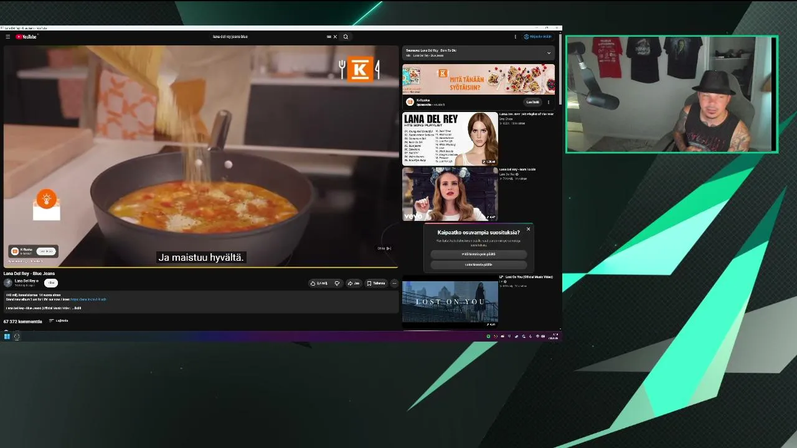Close the 'Kaipaatko osuvampia suosituksia?' popup
The image size is (797, 448).
coord(528,229)
